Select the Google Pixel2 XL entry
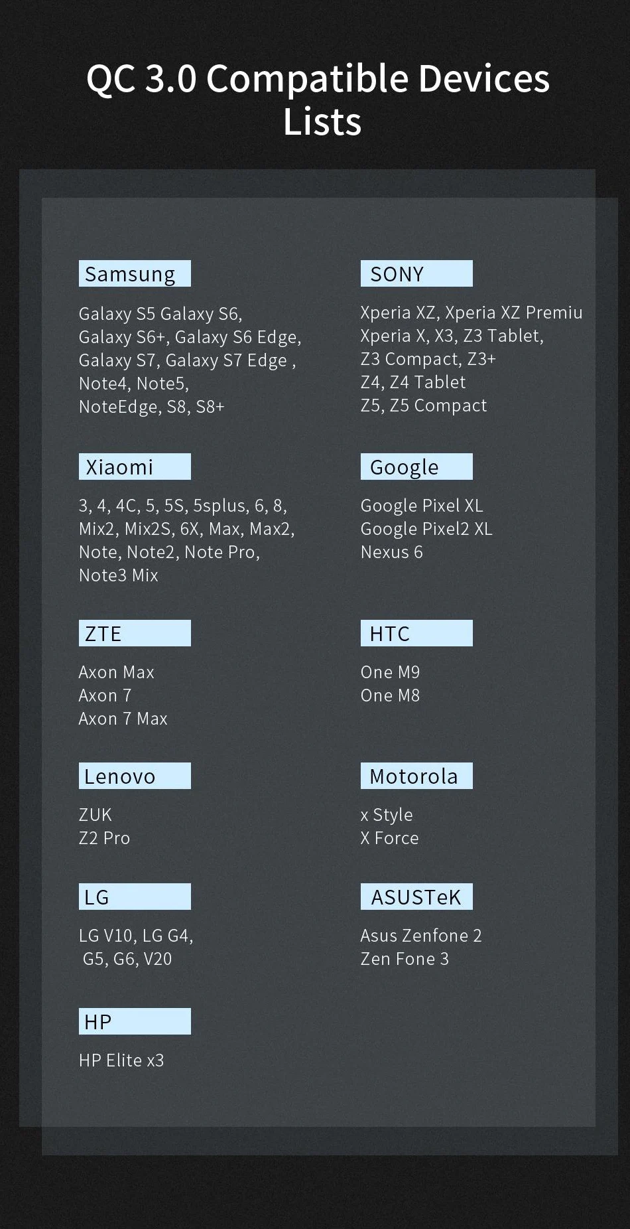630x1229 pixels. pyautogui.click(x=426, y=529)
